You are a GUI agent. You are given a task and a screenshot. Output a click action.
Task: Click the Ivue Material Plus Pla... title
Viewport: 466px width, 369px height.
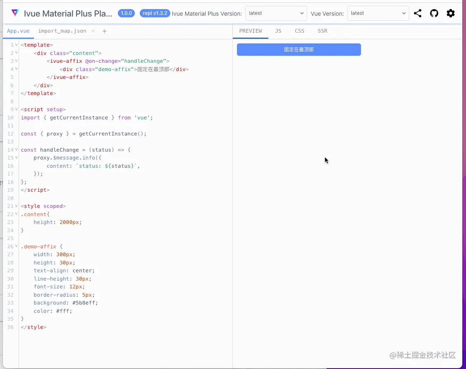tap(68, 13)
